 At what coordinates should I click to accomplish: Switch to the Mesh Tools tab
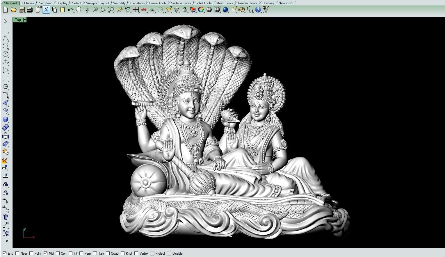point(225,3)
